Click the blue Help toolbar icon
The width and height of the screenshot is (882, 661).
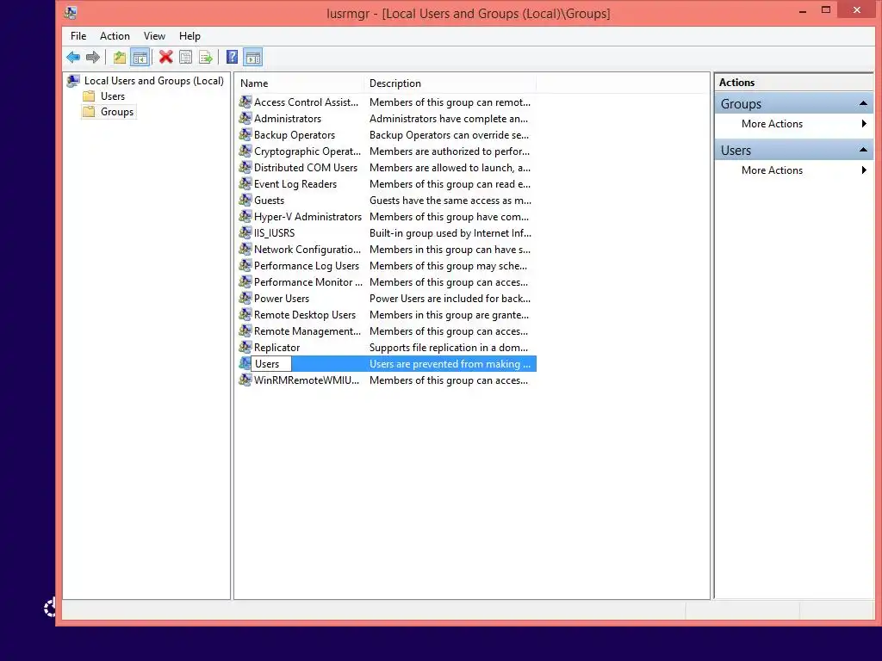click(x=232, y=57)
